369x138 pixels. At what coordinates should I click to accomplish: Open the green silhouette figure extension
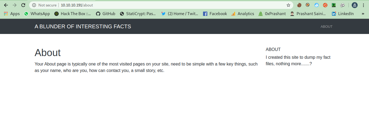coord(334,5)
